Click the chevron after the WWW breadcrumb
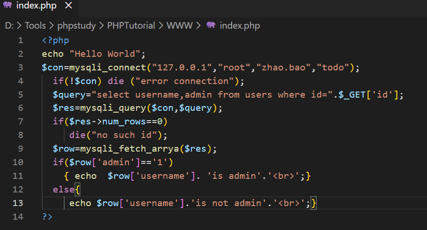This screenshot has height=230, width=427. (x=198, y=25)
